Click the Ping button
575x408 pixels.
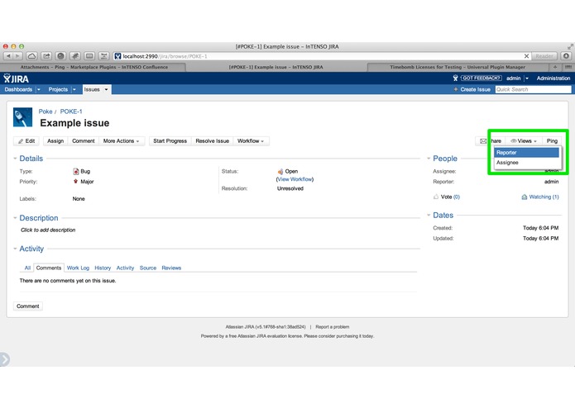[552, 141]
